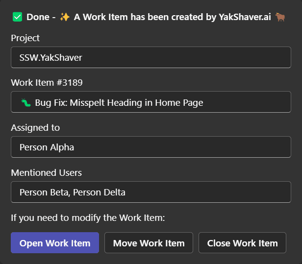The image size is (302, 264).
Task: Click the Project field showing SSW.YakShaver
Action: click(151, 57)
